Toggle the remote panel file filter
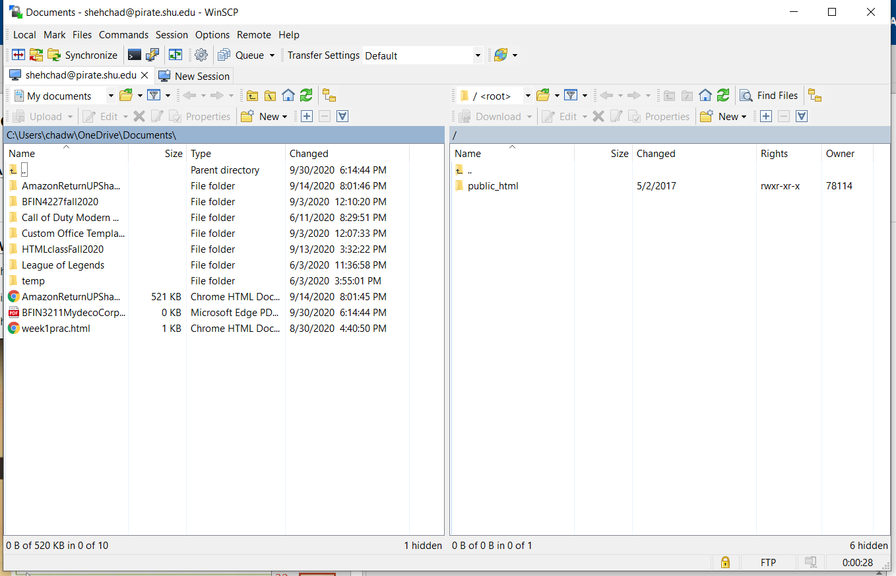Image resolution: width=896 pixels, height=576 pixels. 571,96
